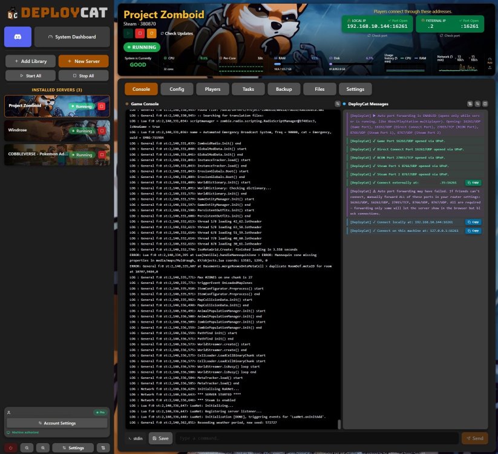
Task: Click Stop All servers
Action: (84, 76)
